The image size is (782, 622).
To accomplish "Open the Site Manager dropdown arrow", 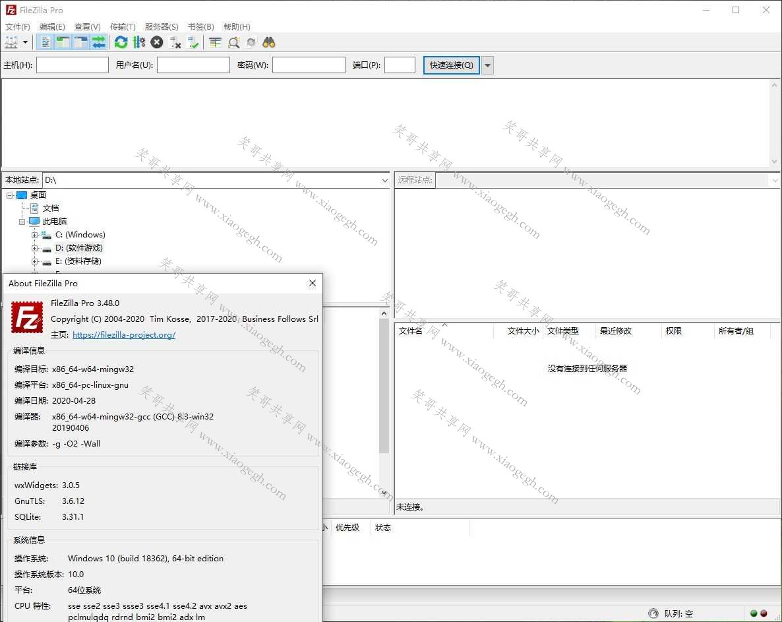I will pyautogui.click(x=25, y=42).
